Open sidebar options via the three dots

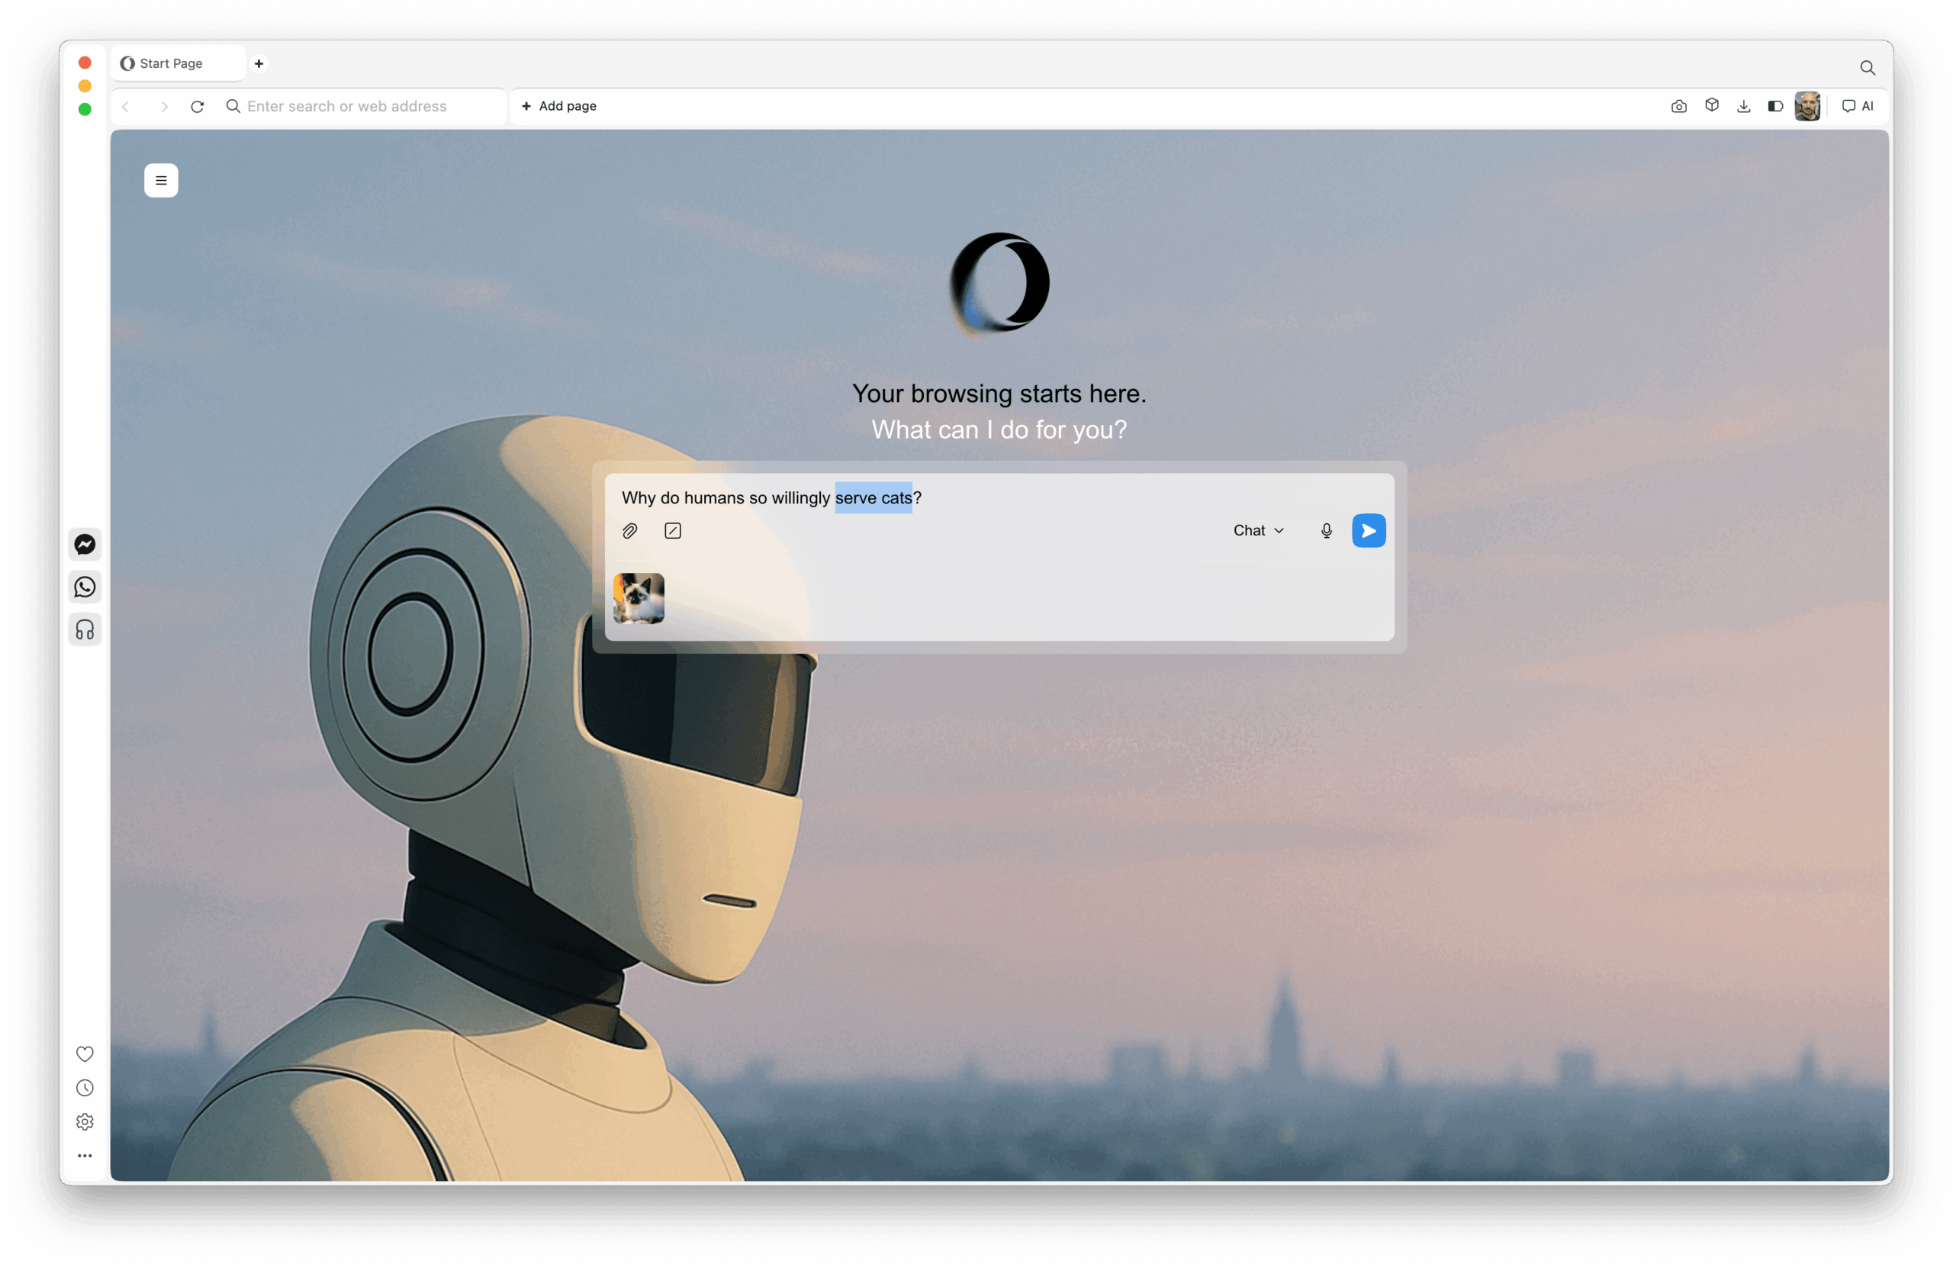pyautogui.click(x=85, y=1156)
